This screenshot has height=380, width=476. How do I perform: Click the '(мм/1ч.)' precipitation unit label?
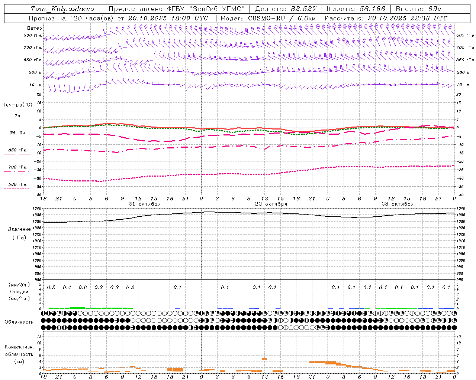(19, 299)
